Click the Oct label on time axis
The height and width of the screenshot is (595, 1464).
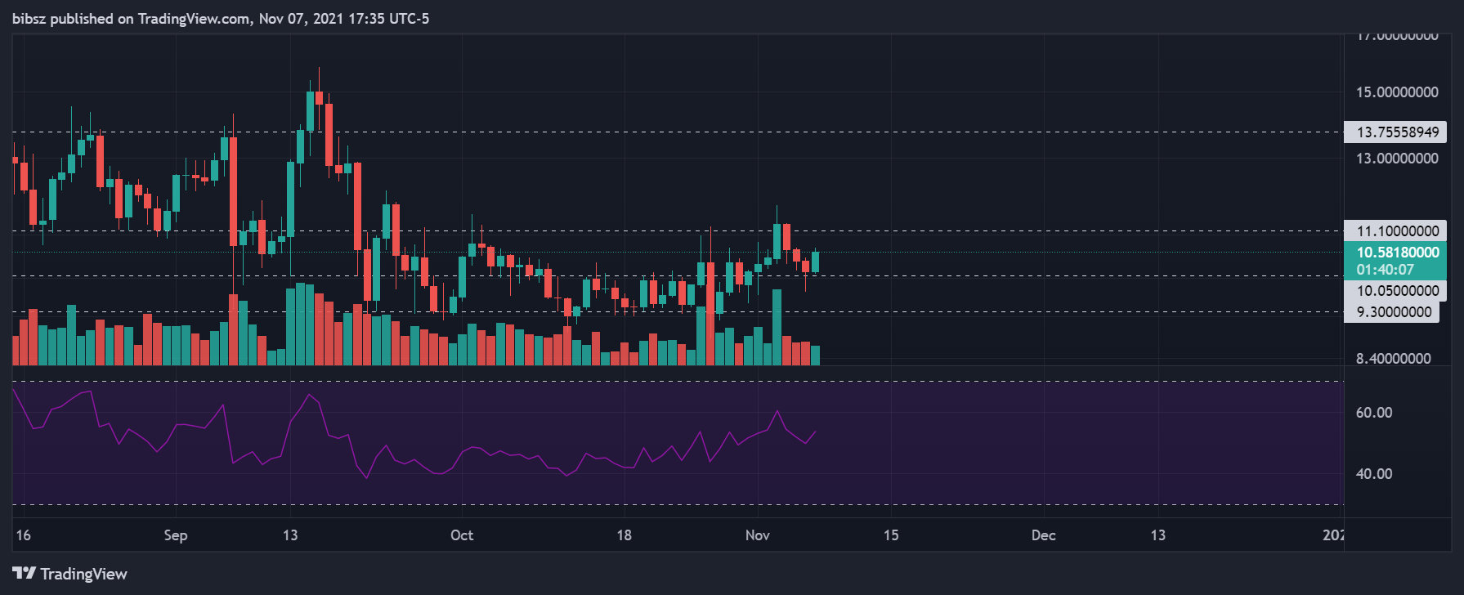[x=462, y=535]
